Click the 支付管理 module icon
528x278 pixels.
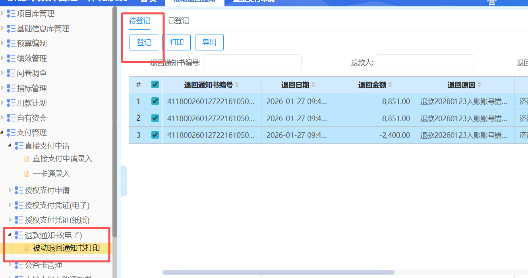point(11,133)
